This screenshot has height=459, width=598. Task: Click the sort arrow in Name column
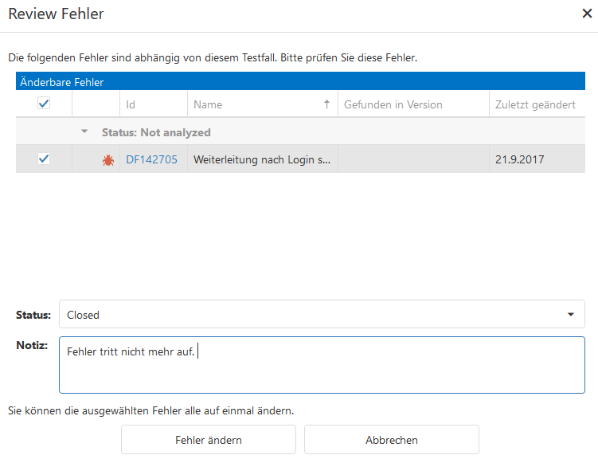tap(326, 104)
